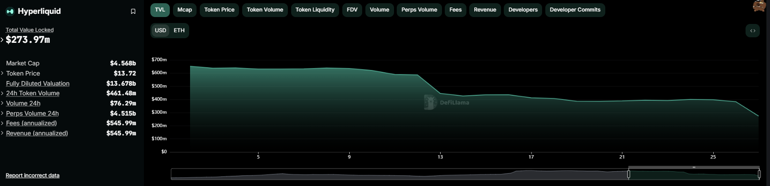Select USD denomination
Image resolution: width=770 pixels, height=186 pixels.
pyautogui.click(x=161, y=30)
